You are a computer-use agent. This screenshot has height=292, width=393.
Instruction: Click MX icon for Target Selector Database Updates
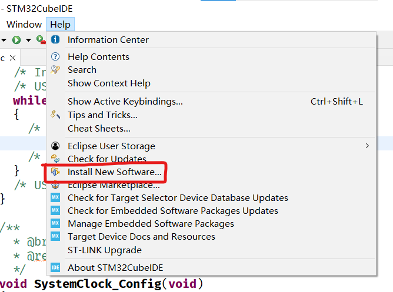[55, 198]
